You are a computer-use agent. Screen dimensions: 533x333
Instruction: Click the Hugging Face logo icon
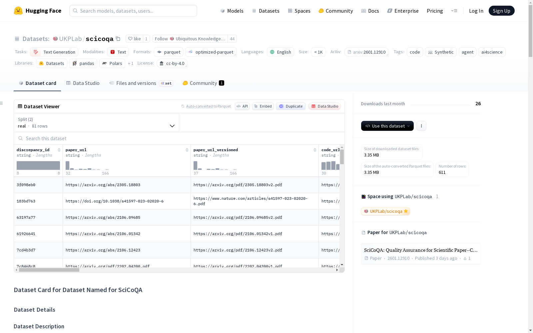point(18,11)
